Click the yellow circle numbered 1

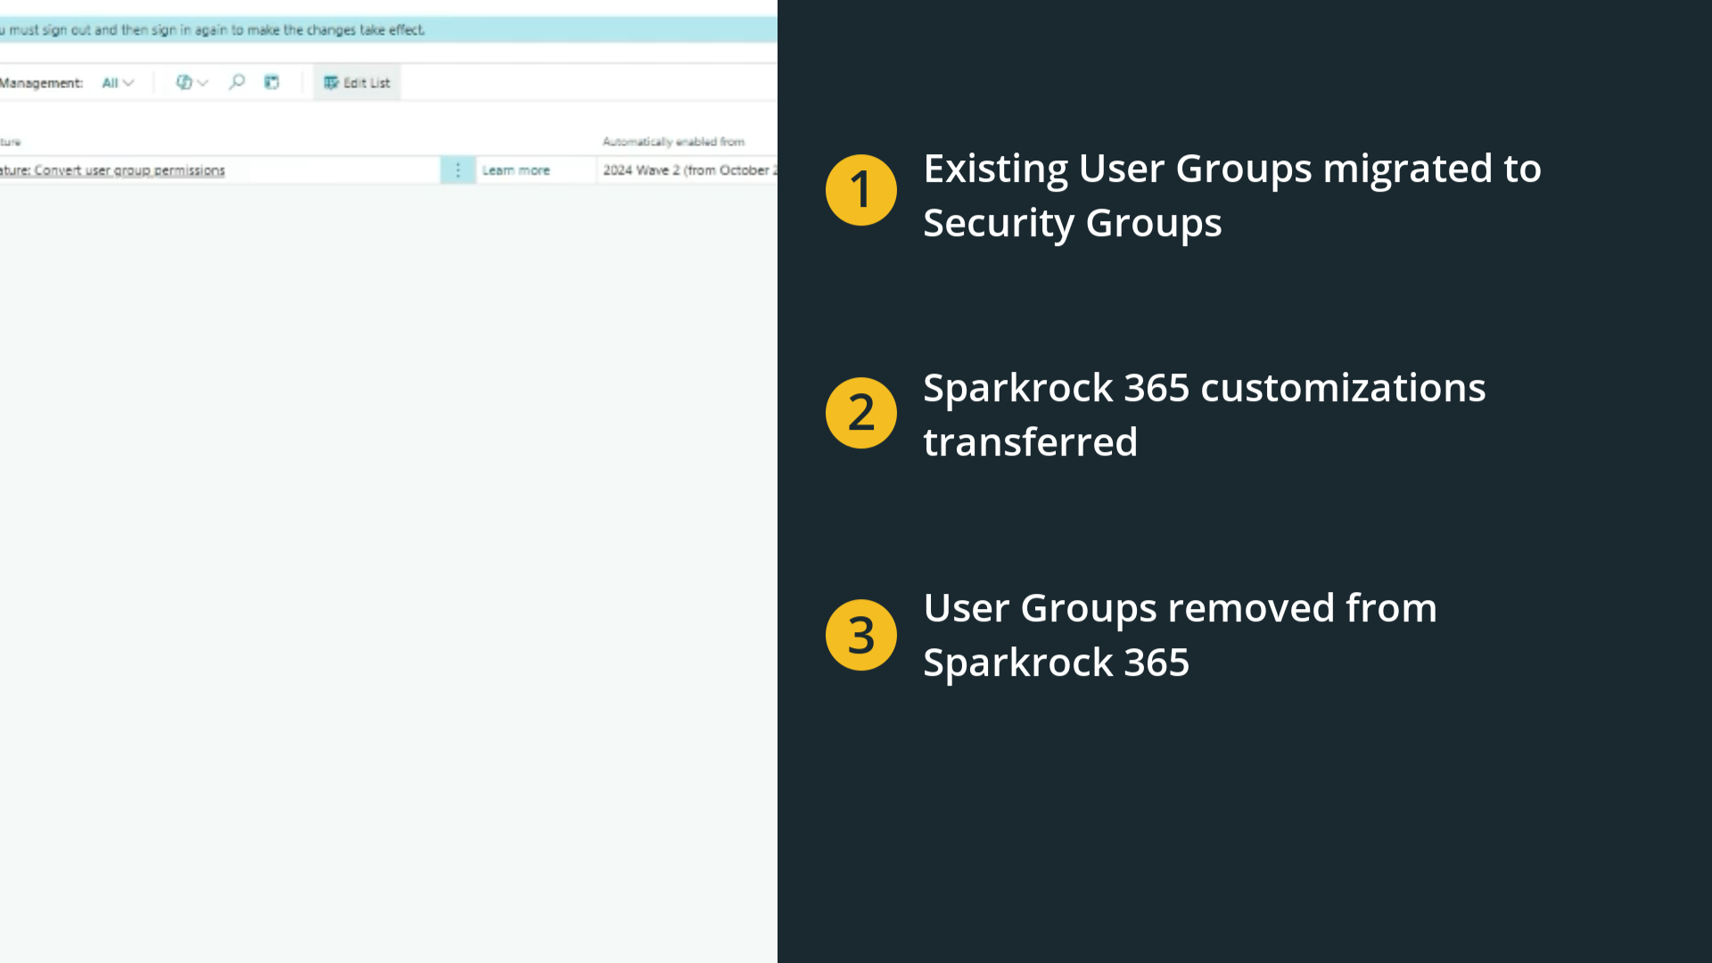pyautogui.click(x=860, y=190)
